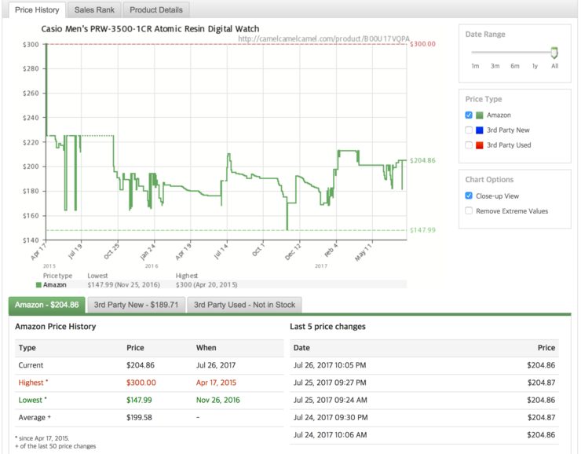This screenshot has height=454, width=581.
Task: Click the $204.86 current price label on chart
Action: (422, 160)
